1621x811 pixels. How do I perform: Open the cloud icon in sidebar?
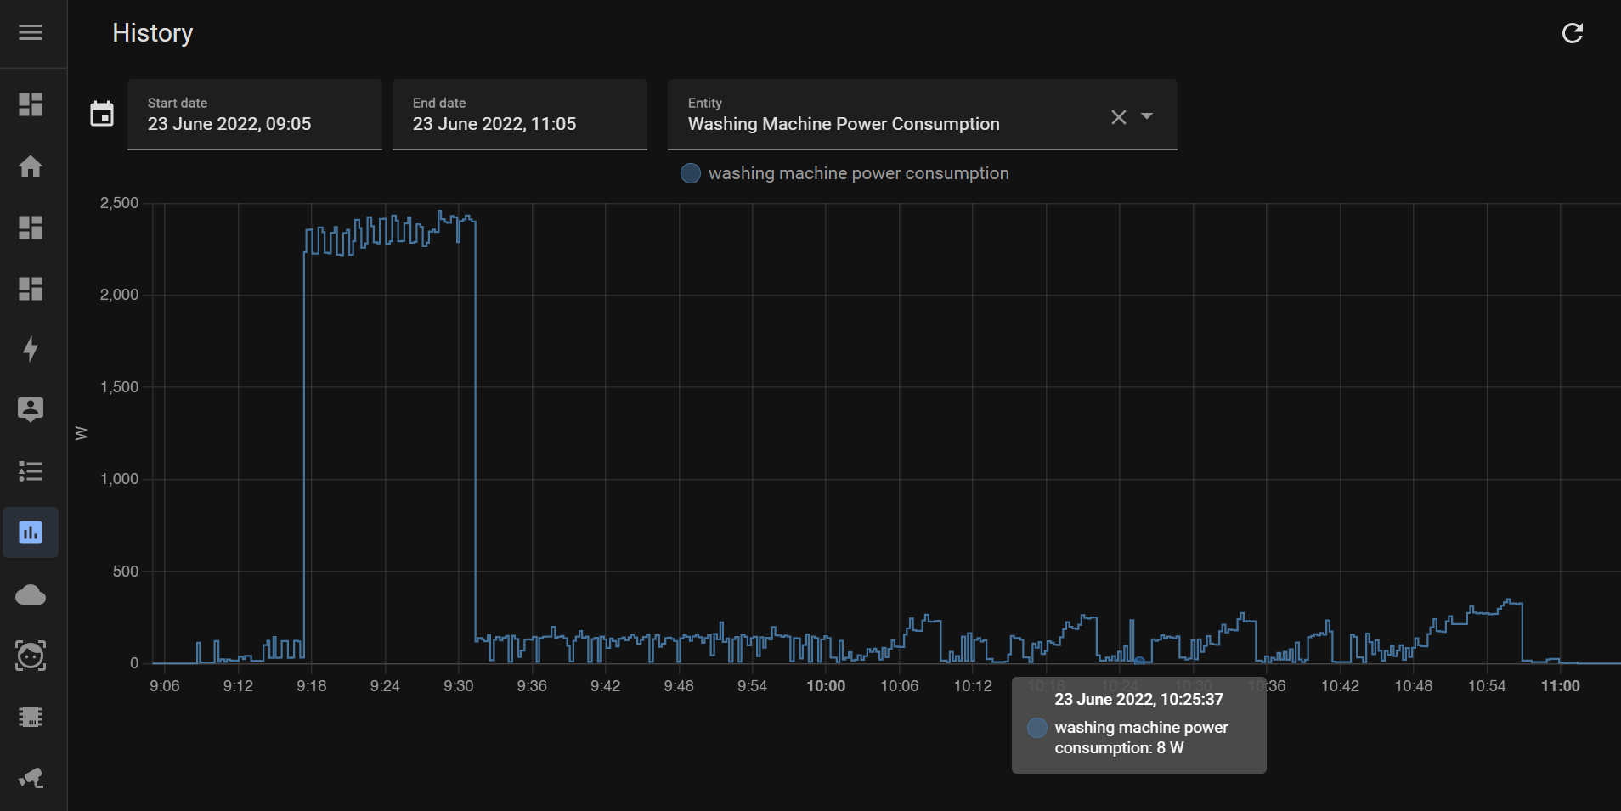click(x=31, y=594)
